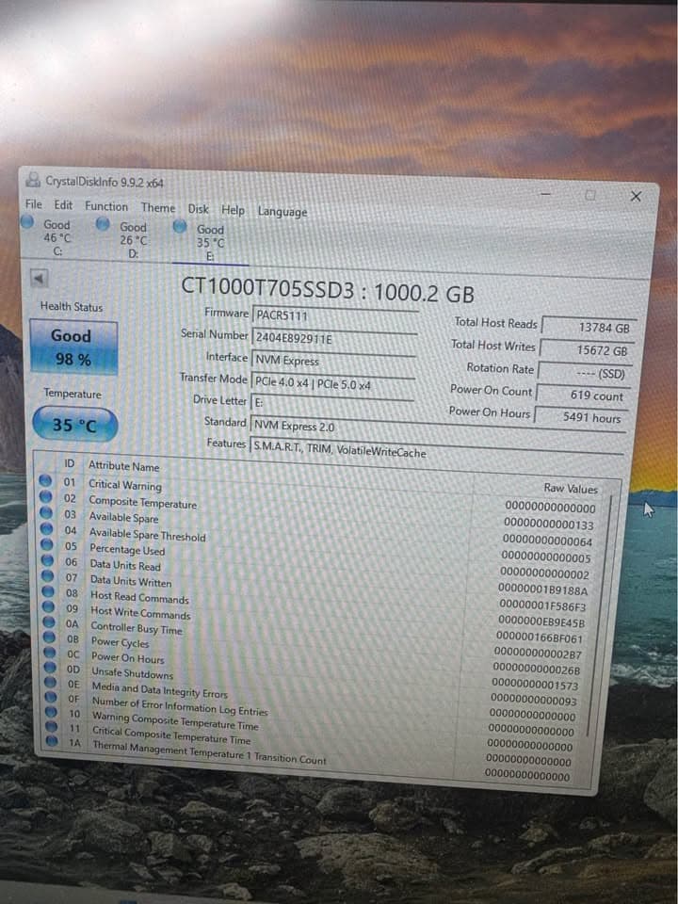
Task: Click Power On Count value 619 count
Action: [582, 395]
